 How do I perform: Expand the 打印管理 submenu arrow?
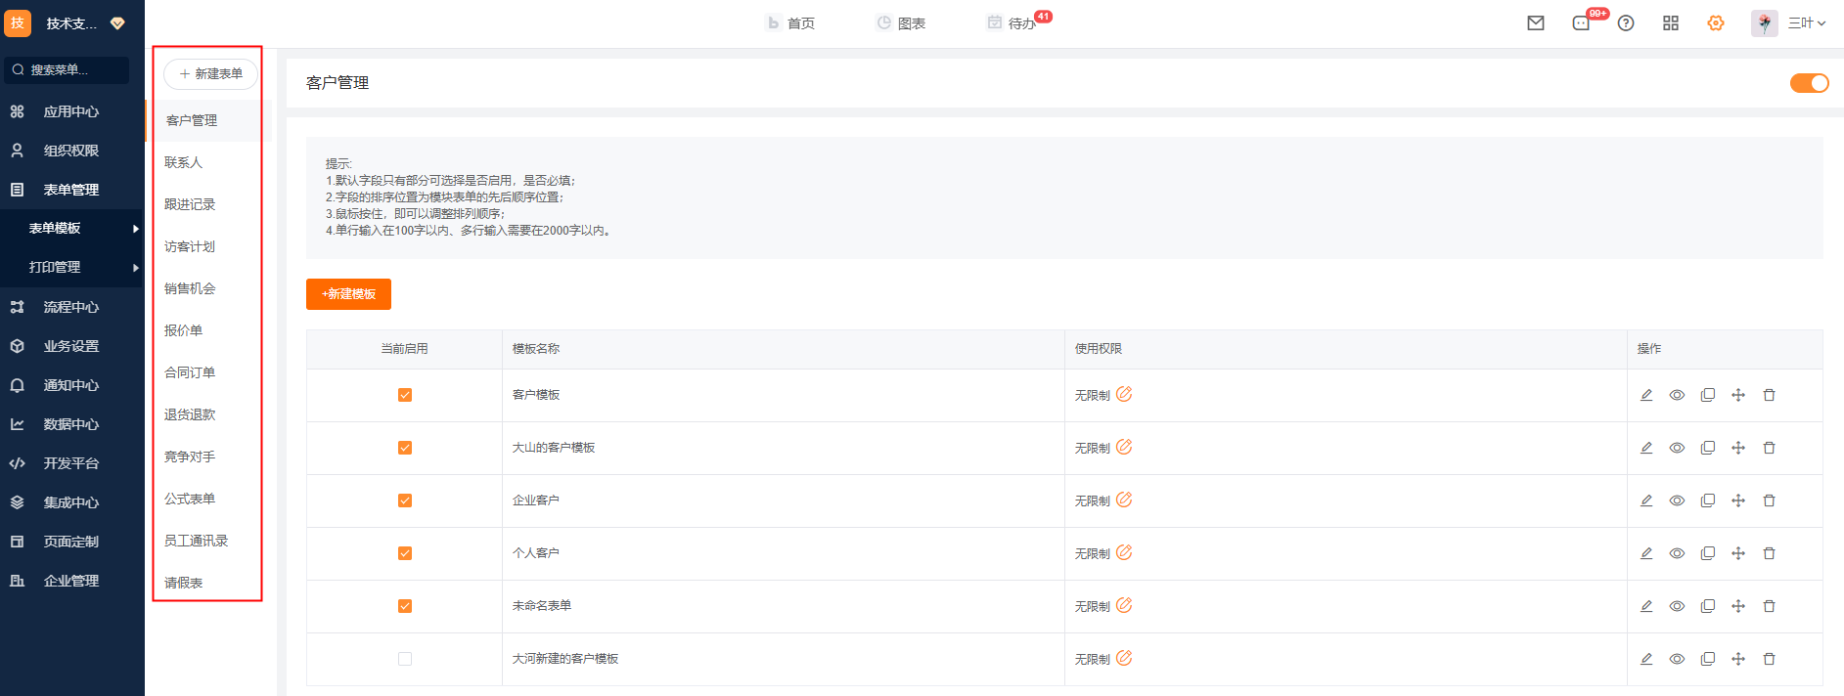pyautogui.click(x=136, y=268)
